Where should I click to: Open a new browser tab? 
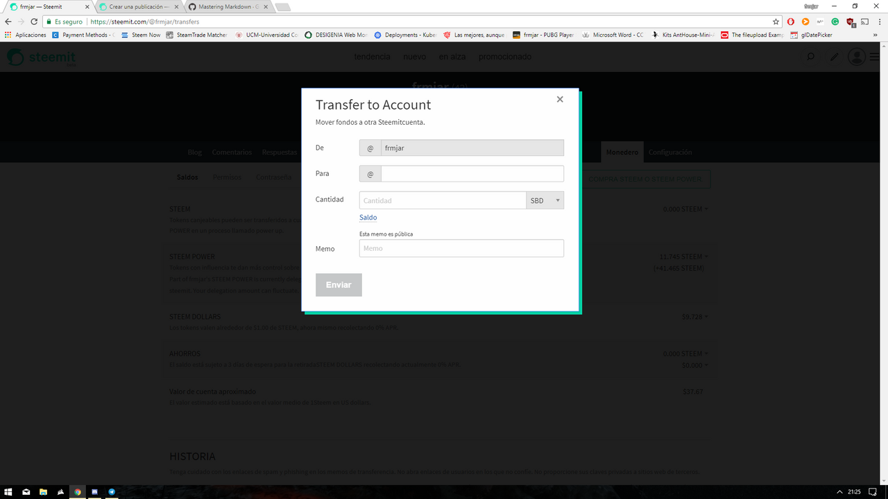(x=282, y=7)
